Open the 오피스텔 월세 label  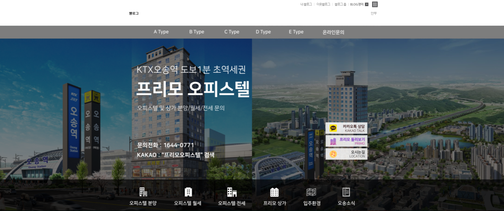[188, 203]
